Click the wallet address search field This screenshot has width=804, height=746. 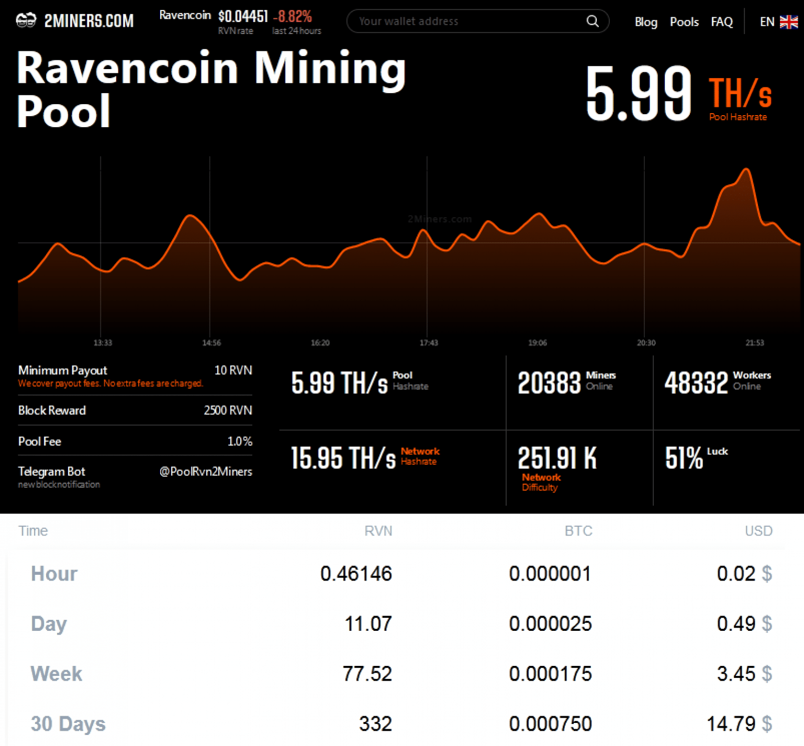coord(461,21)
